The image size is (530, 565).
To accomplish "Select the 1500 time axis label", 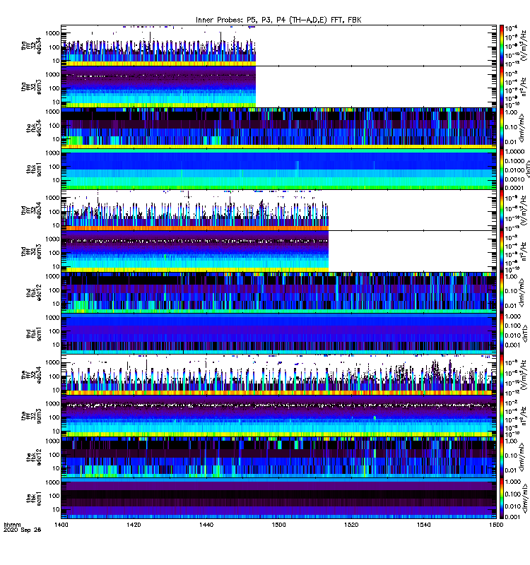I will pyautogui.click(x=278, y=525).
